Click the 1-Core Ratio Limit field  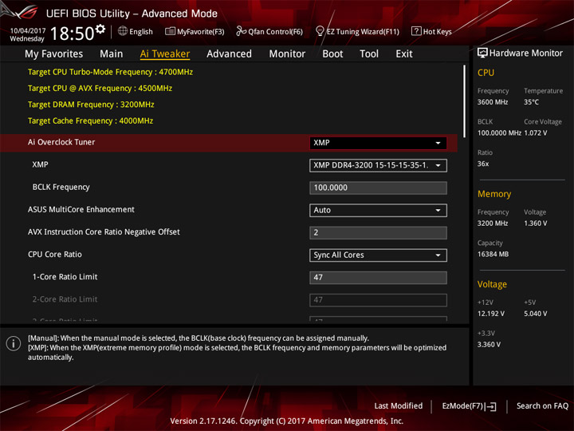point(378,278)
